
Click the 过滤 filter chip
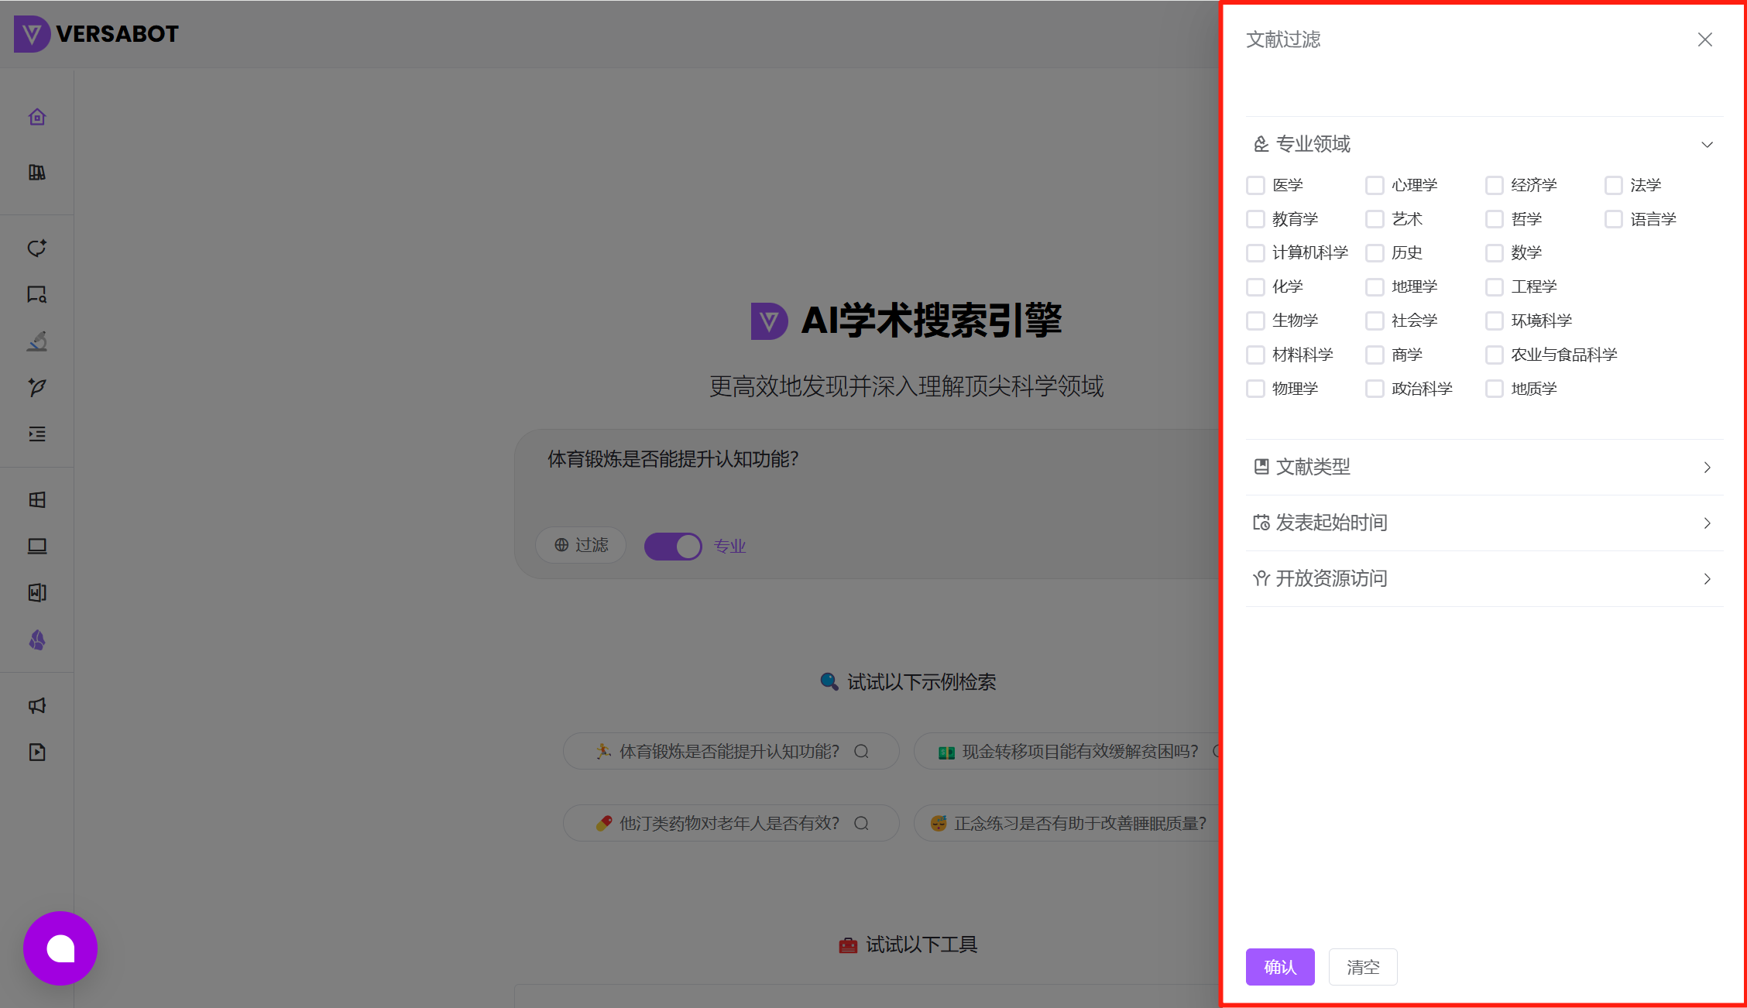(x=580, y=545)
